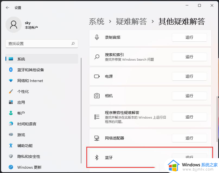Click 查找并修复 Windows Search 问题 description
The width and height of the screenshot is (219, 173).
[x=129, y=60]
